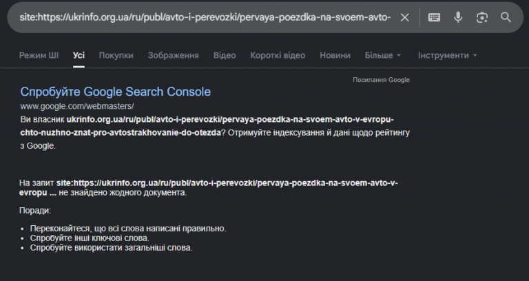Open search by image camera icon
This screenshot has height=281, width=529.
[481, 17]
